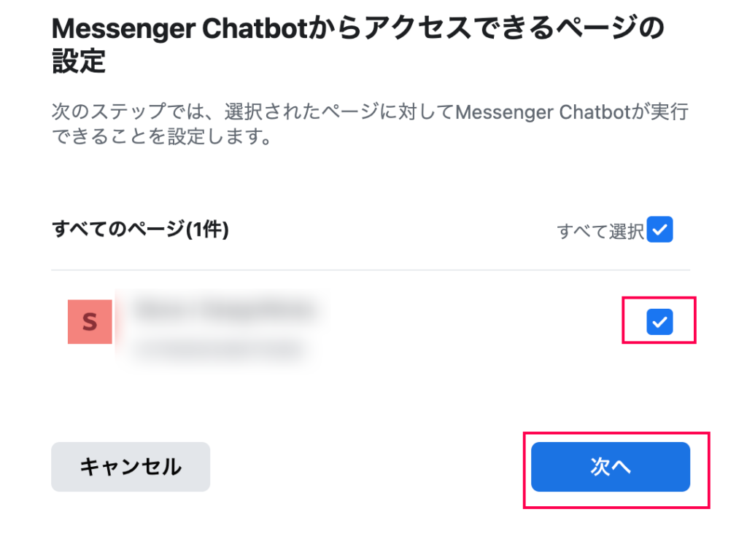Viewport: 747px width, 547px height.
Task: Click the white checkmark icon beside すべて選択
Action: pos(659,229)
